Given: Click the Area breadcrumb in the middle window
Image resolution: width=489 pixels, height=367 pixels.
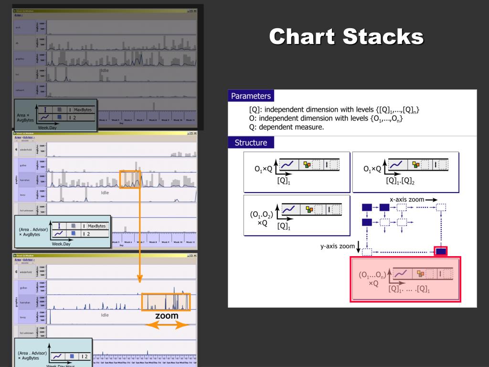Looking at the screenshot, I should (x=18, y=137).
